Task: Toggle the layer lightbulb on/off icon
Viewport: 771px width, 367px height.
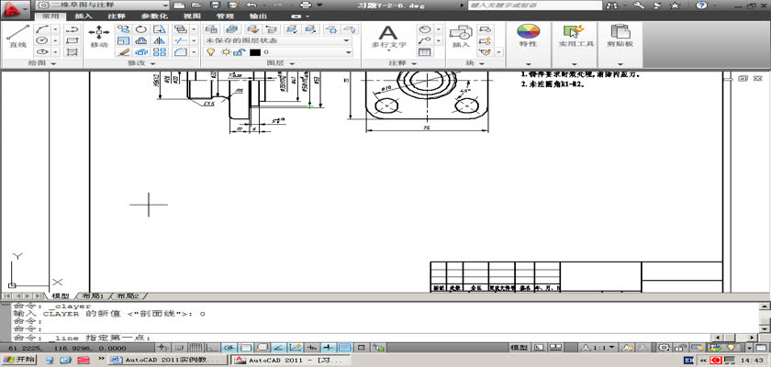Action: [210, 52]
